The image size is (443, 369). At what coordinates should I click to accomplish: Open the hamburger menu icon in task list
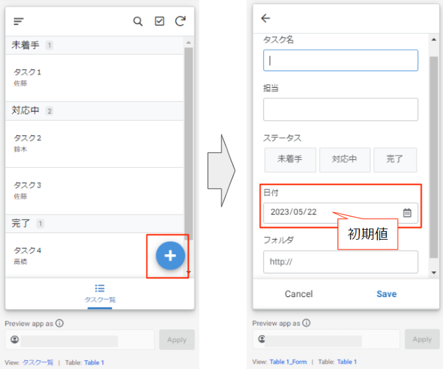point(18,21)
